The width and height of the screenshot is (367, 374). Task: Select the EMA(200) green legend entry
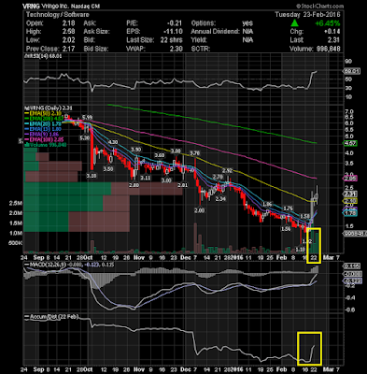coord(44,119)
